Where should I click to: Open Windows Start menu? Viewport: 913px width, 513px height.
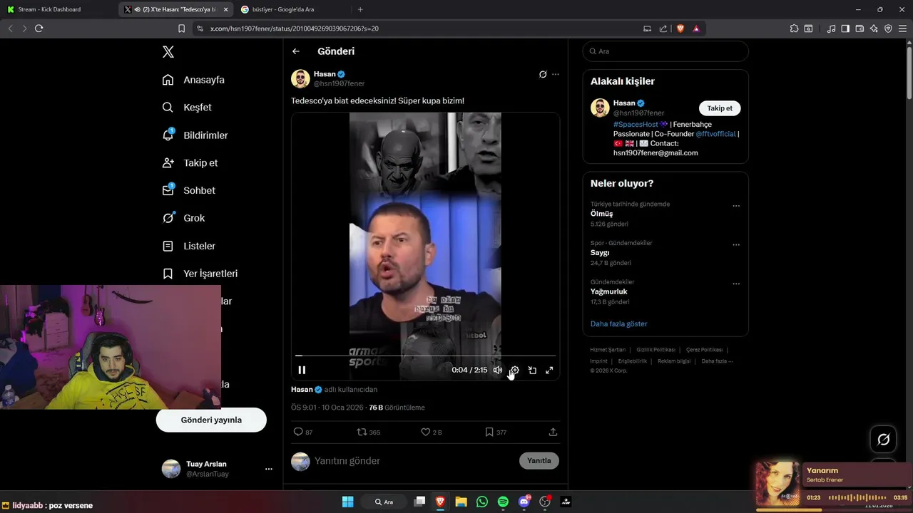coord(347,502)
